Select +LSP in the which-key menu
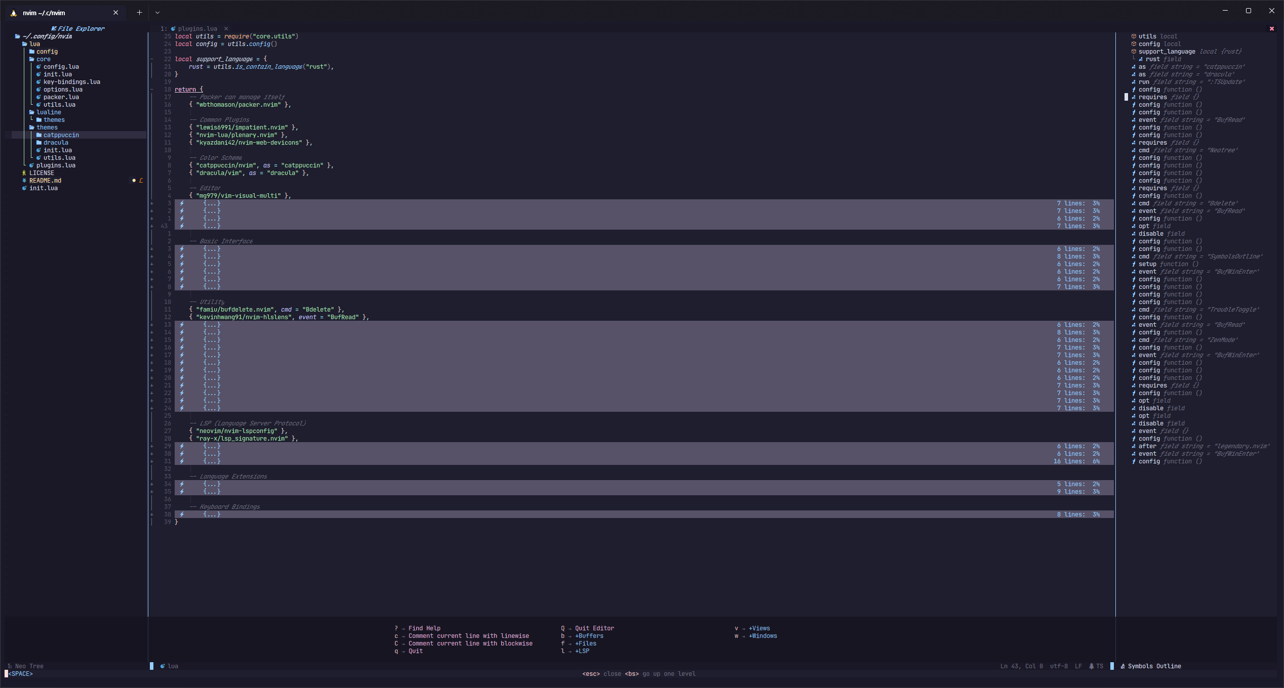The width and height of the screenshot is (1284, 688). click(x=582, y=651)
